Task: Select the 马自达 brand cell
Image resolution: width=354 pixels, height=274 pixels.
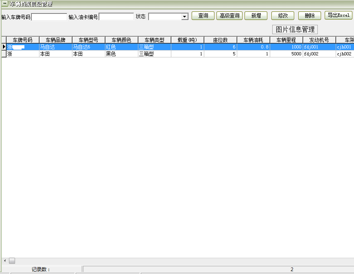Action: coord(55,47)
